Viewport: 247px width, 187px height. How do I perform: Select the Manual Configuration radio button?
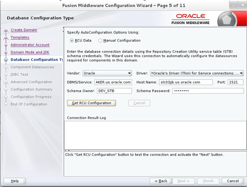pos(100,40)
